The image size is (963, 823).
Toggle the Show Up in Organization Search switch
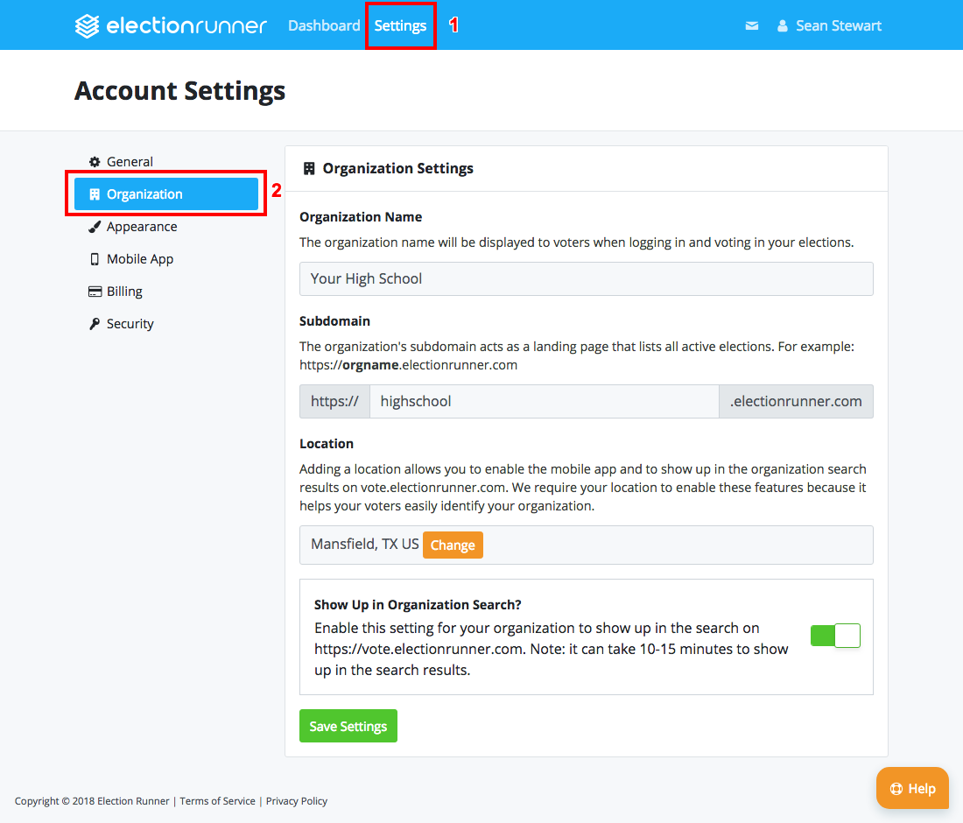pyautogui.click(x=835, y=636)
